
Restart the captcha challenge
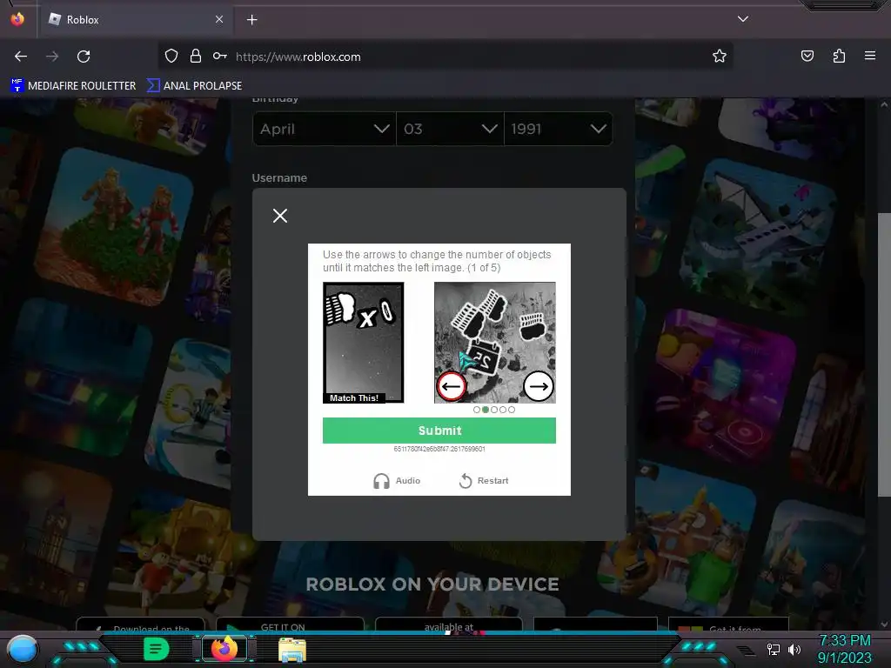(484, 480)
